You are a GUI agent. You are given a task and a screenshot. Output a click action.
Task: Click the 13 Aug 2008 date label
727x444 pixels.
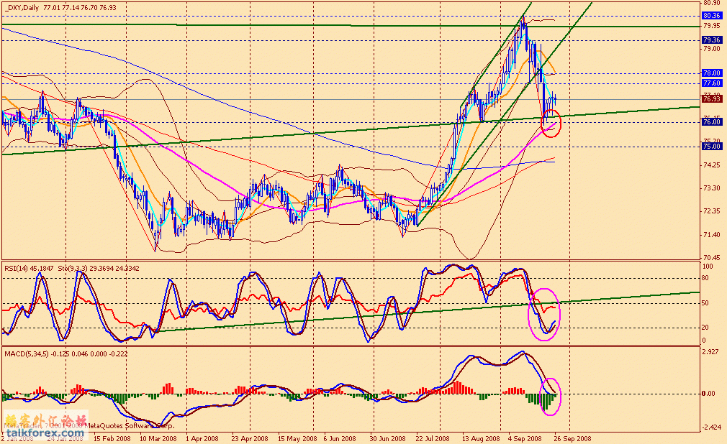click(480, 438)
